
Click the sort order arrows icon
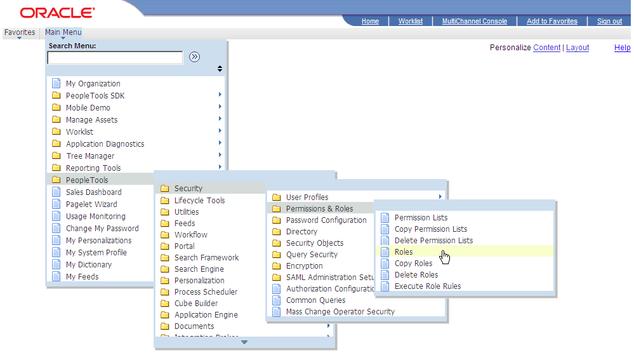220,69
